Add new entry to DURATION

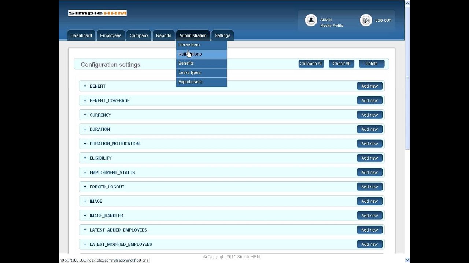370,129
